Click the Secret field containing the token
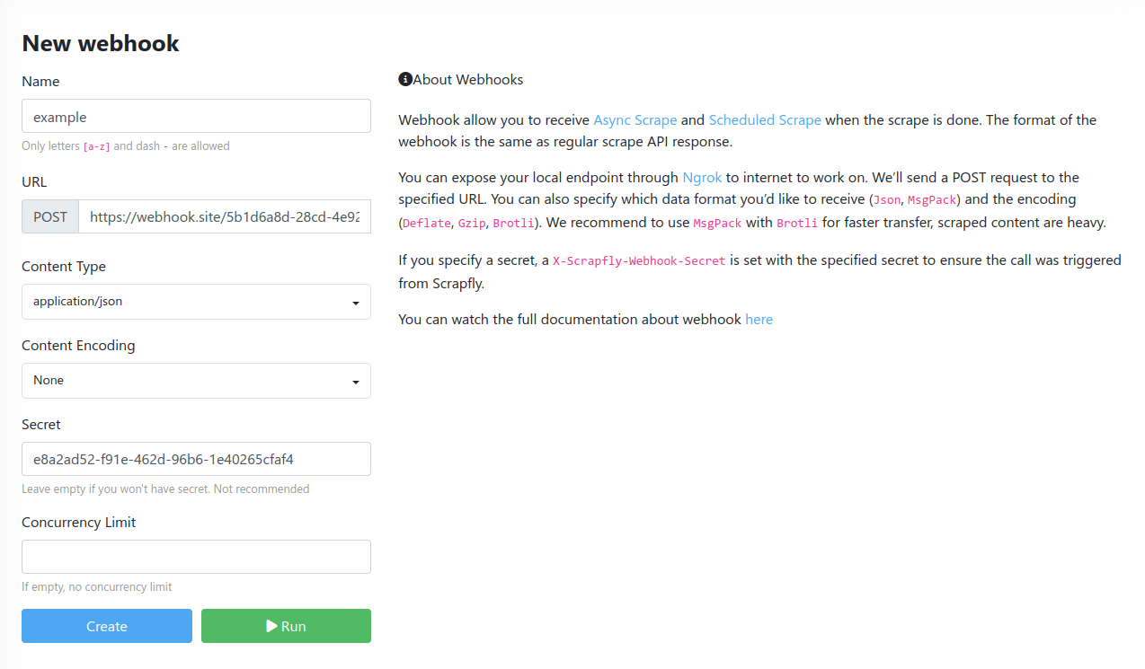Screen dimensions: 1145x669 pyautogui.click(x=196, y=459)
